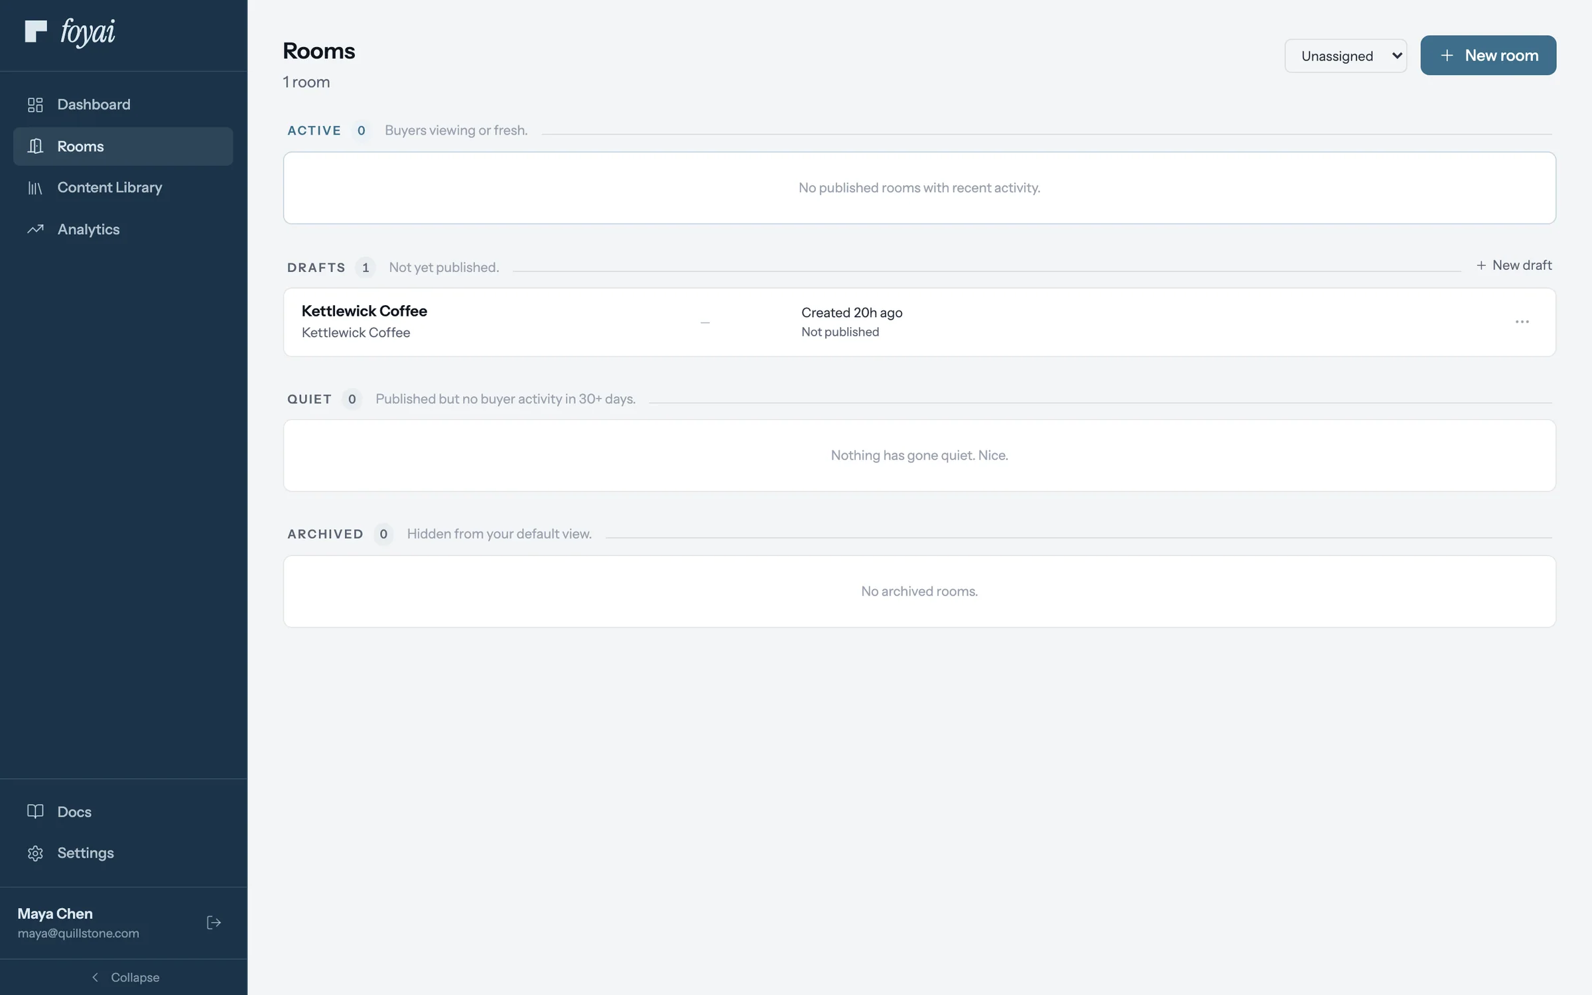Screen dimensions: 1592x995
Task: Click the DRAFTS section heading
Action: coord(316,267)
